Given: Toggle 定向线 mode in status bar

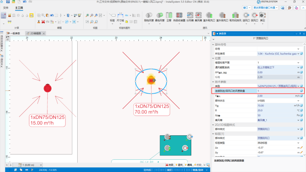Looking at the screenshot, I should [147, 170].
